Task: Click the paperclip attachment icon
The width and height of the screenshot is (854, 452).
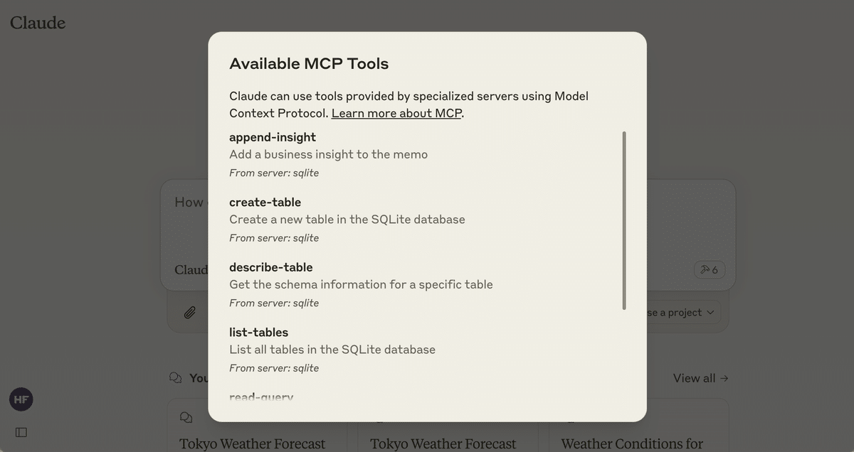Action: [190, 312]
